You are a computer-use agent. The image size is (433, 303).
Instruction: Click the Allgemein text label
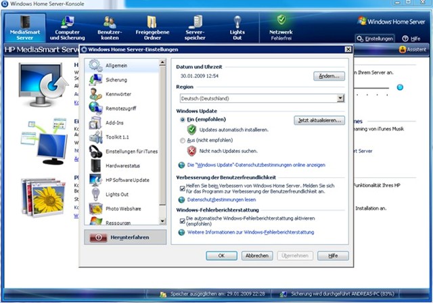pyautogui.click(x=116, y=66)
